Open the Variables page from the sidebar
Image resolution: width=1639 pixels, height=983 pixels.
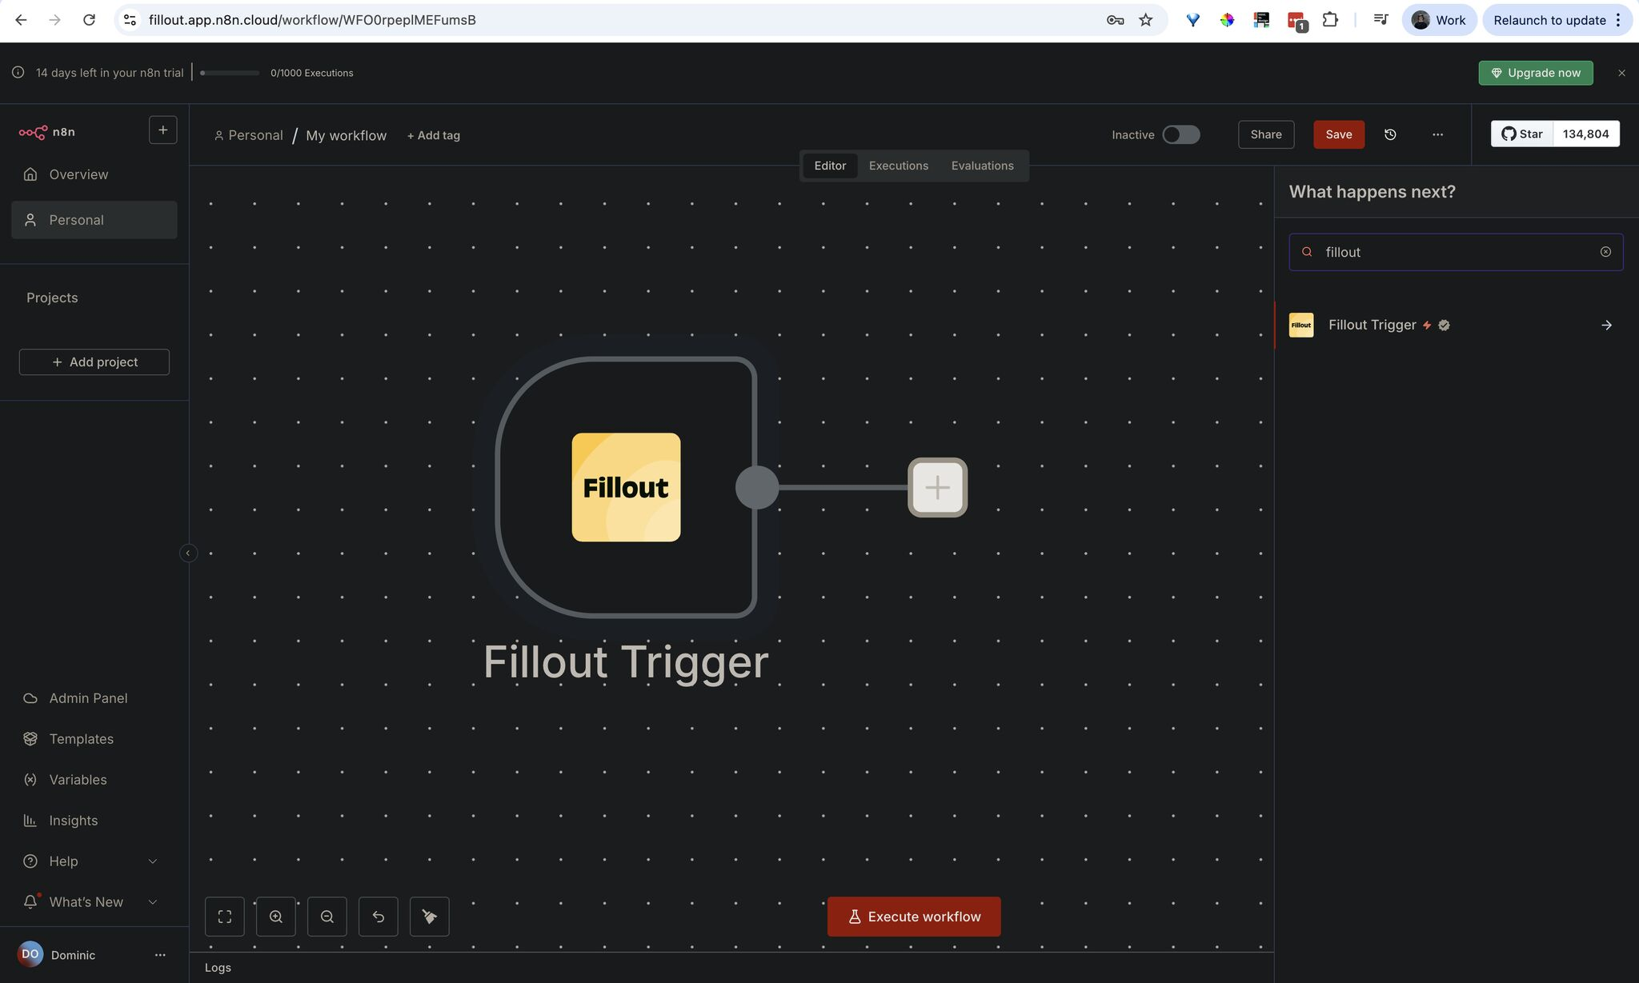click(x=77, y=779)
